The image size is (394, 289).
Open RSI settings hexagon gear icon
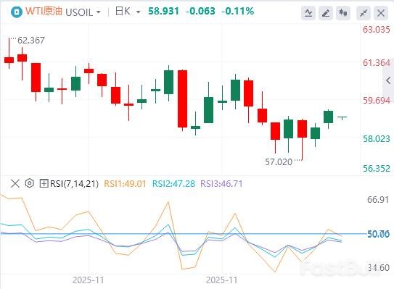pyautogui.click(x=30, y=183)
